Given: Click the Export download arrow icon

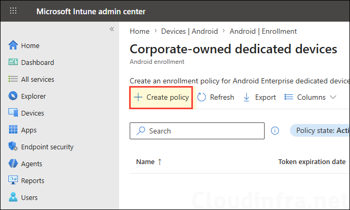Looking at the screenshot, I should coord(247,98).
